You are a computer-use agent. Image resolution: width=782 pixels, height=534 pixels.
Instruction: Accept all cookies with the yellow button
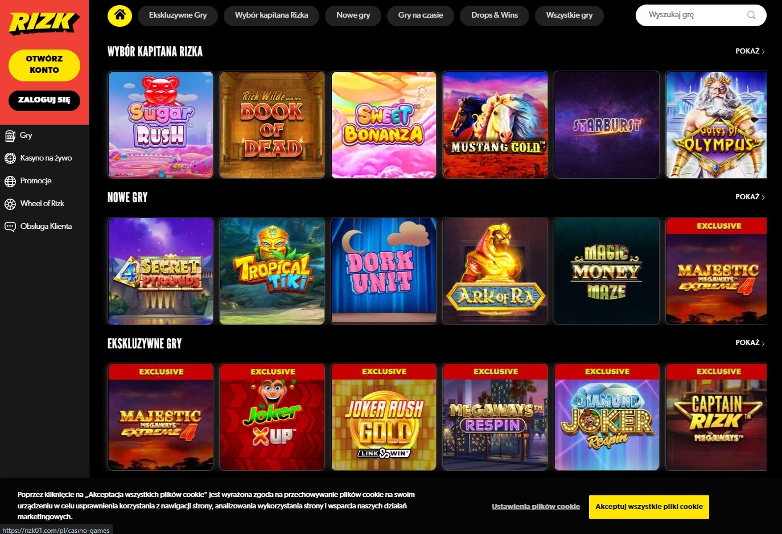[x=649, y=507]
